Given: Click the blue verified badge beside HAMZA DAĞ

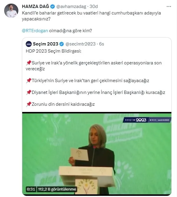Looking at the screenshot, I should 52,6.
